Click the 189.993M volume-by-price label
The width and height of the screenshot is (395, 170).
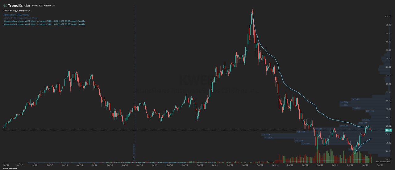(x=369, y=111)
